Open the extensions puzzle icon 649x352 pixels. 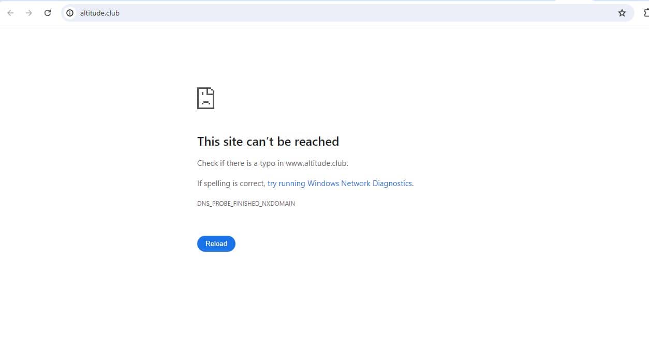[x=646, y=13]
